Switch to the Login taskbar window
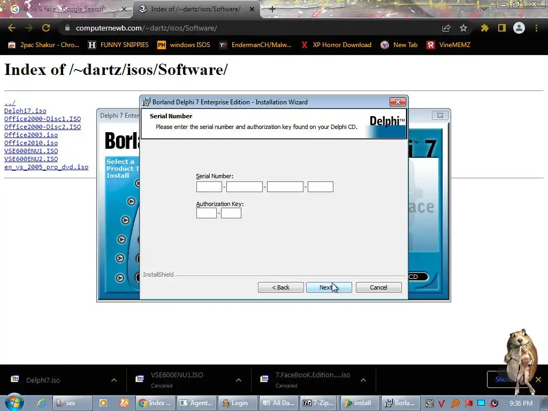This screenshot has width=548, height=411. [238, 403]
